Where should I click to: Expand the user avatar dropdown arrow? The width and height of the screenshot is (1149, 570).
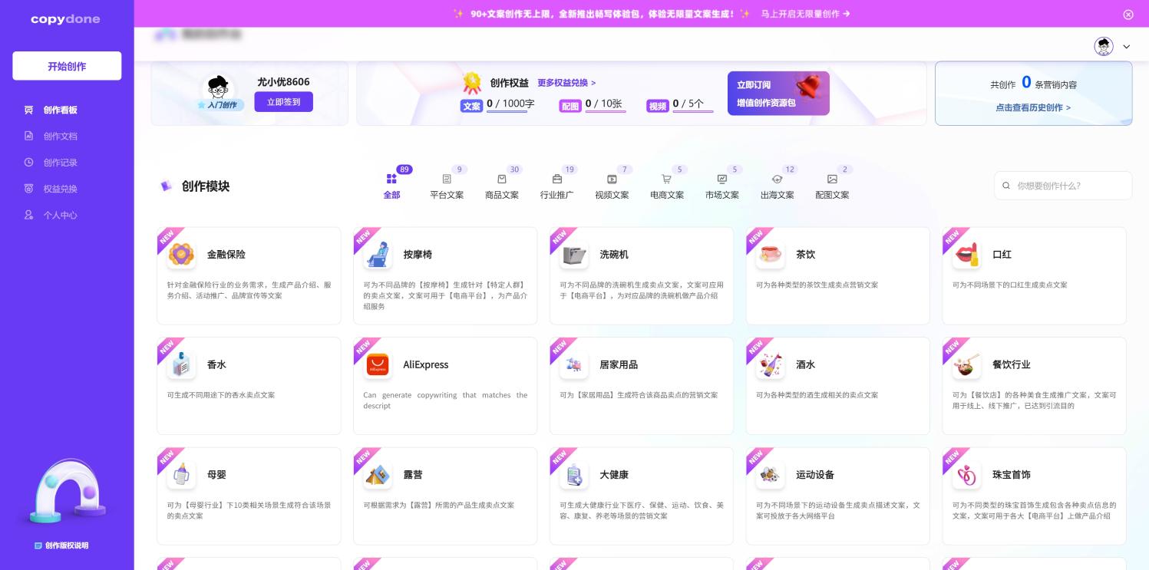pos(1126,47)
